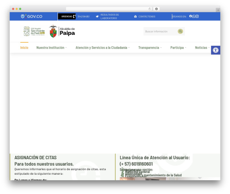Call the 3142194061 urgencias number
Image resolution: width=230 pixels, height=194 pixels.
coord(83,17)
